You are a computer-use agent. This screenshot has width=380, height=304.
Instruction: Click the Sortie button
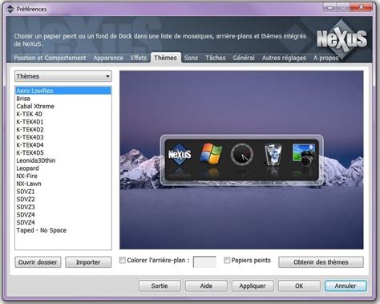[x=160, y=286]
